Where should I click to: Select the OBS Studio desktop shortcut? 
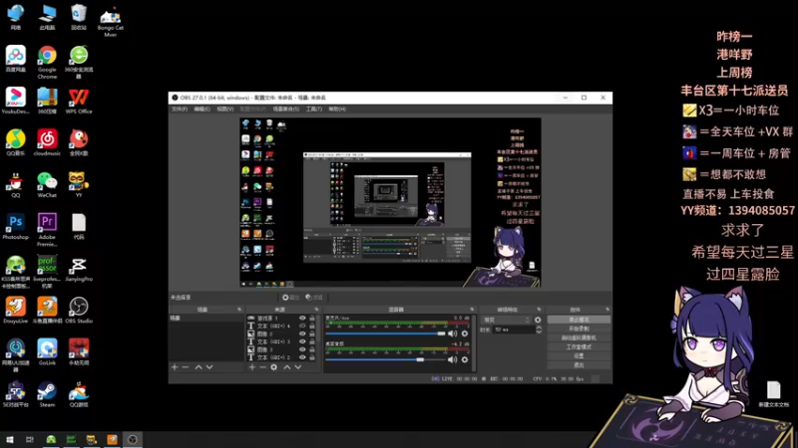click(x=79, y=311)
